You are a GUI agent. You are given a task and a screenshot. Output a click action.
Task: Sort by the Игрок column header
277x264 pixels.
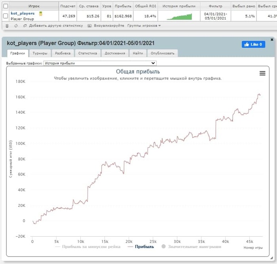pos(34,6)
